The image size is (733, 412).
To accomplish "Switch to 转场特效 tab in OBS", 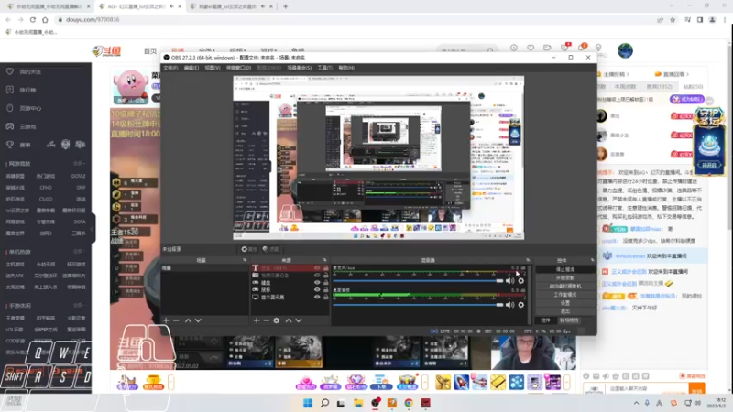I will (x=569, y=320).
